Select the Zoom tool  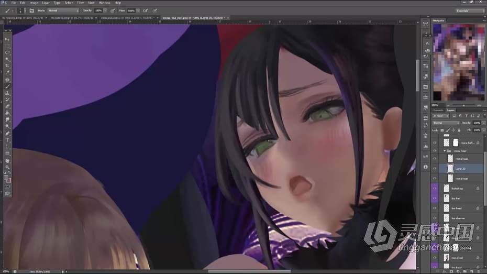[7, 167]
